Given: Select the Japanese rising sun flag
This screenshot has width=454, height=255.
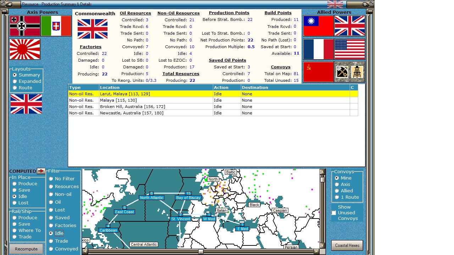Looking at the screenshot, I should 25,49.
